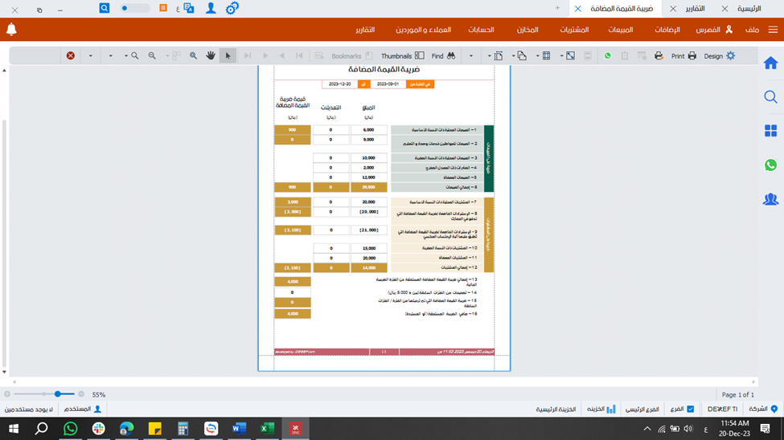The height and width of the screenshot is (440, 784).
Task: Click the zoom slider handle at 55%
Action: click(58, 394)
